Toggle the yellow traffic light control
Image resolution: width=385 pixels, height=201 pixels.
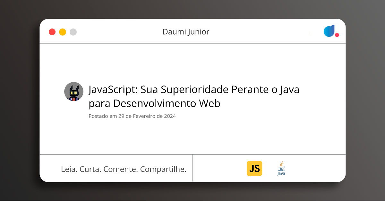coord(62,32)
